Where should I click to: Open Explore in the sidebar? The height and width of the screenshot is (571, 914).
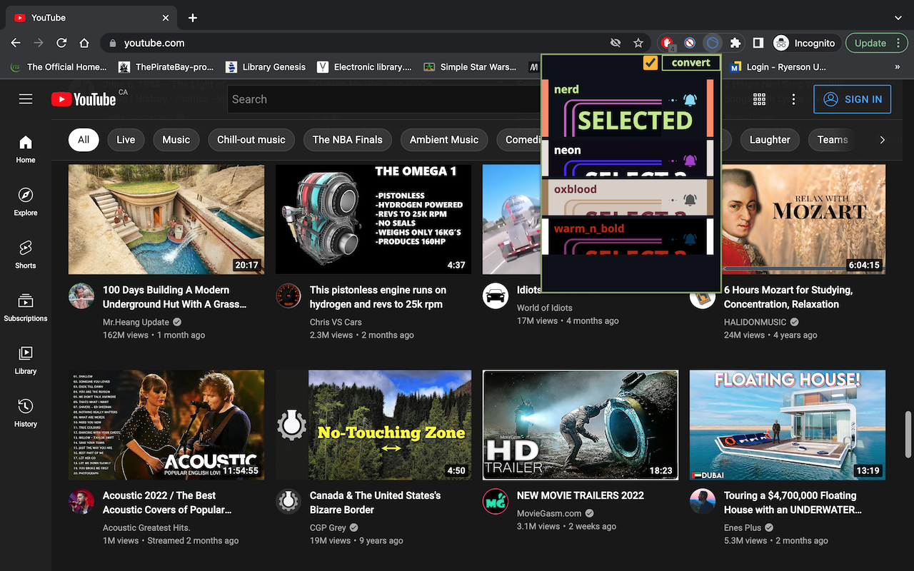pos(26,202)
